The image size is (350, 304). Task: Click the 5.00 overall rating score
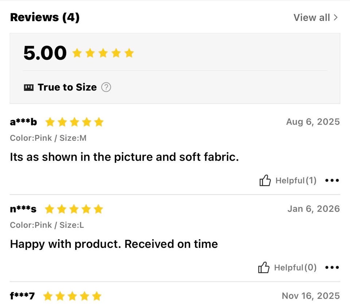pos(45,53)
